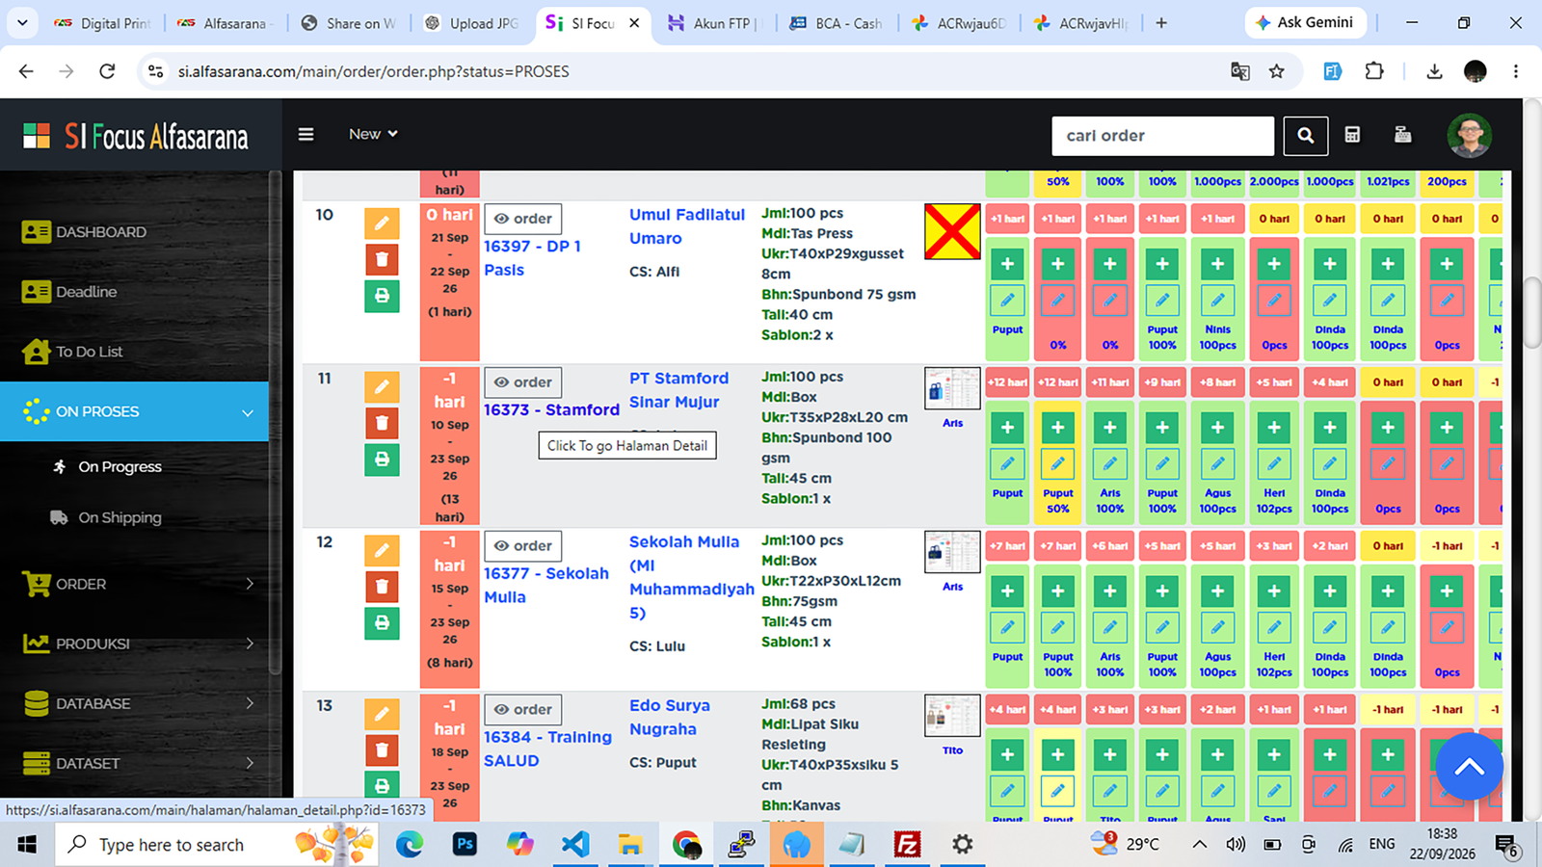Click first green plus in row 11 progress

(x=1007, y=427)
